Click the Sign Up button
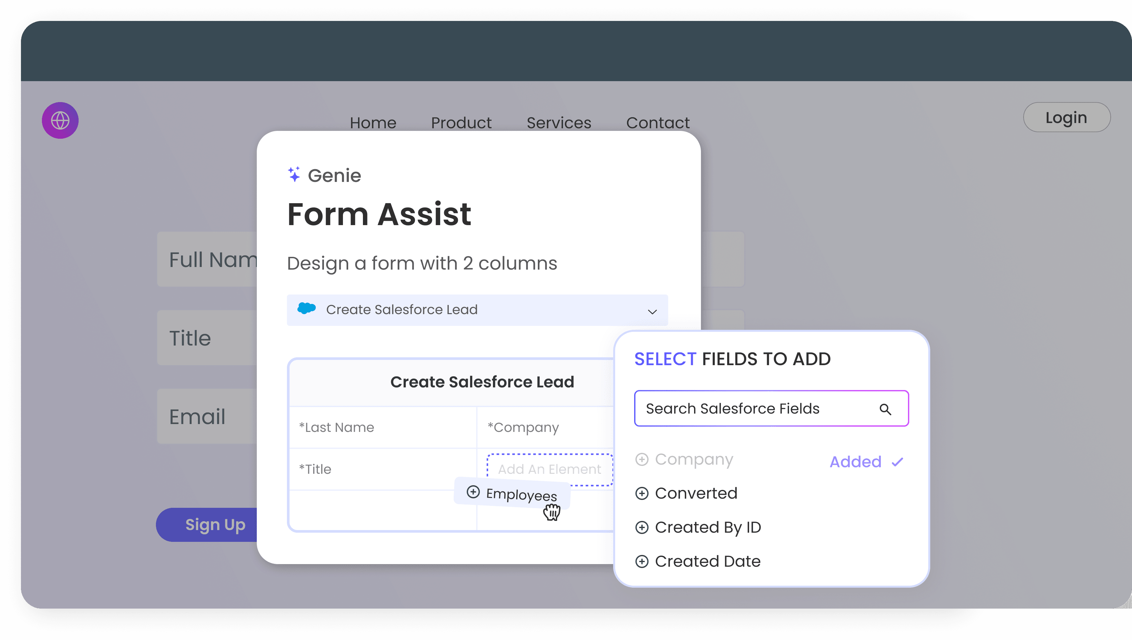This screenshot has height=640, width=1132. (x=207, y=525)
